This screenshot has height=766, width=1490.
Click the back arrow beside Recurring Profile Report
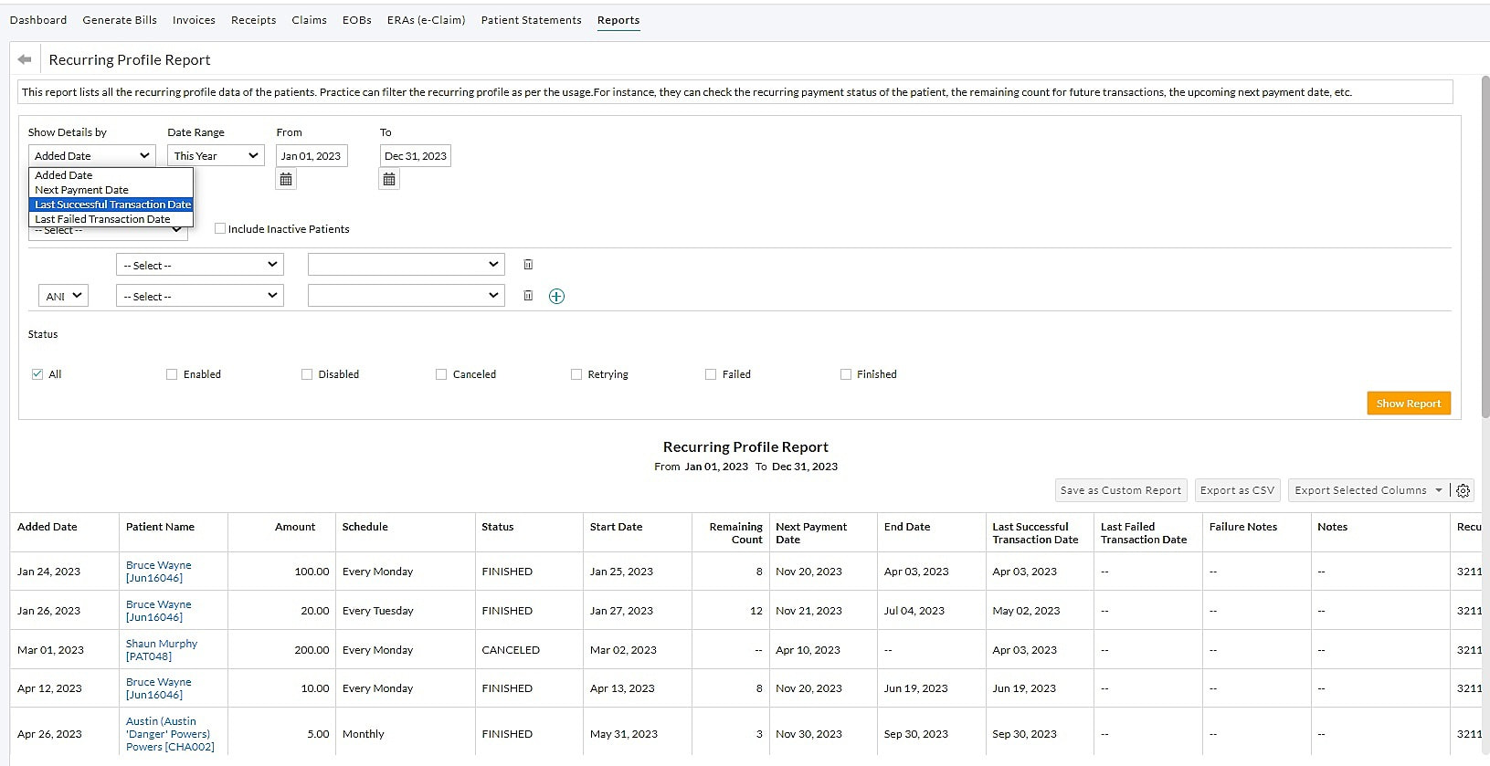(x=25, y=59)
